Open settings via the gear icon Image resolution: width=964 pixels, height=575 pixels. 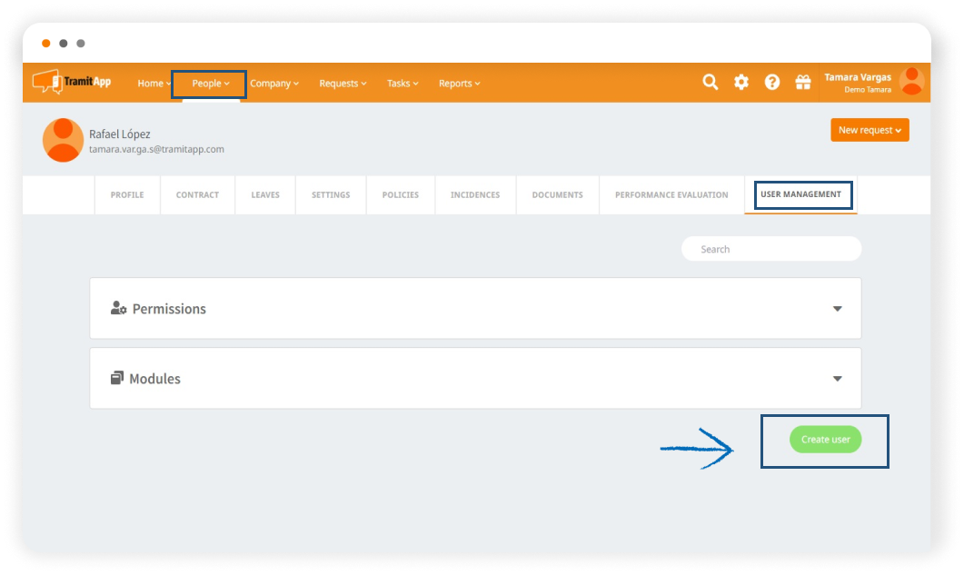click(x=741, y=83)
